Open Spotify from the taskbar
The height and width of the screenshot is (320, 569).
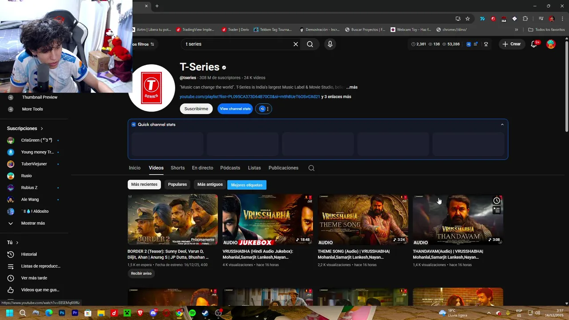pyautogui.click(x=192, y=313)
